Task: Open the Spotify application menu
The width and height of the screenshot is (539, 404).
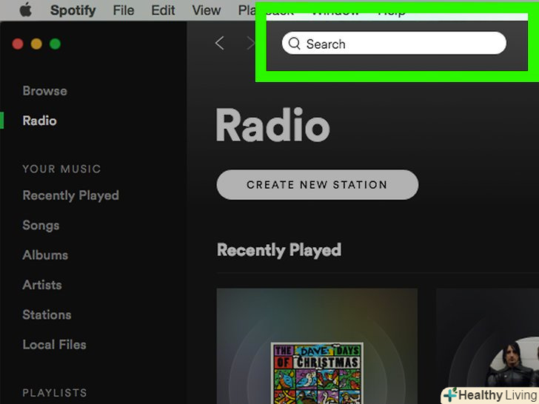Action: (73, 10)
